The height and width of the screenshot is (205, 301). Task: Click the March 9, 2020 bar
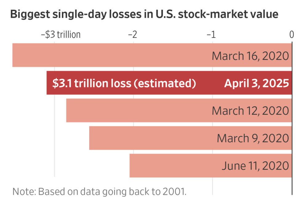[x=151, y=138]
